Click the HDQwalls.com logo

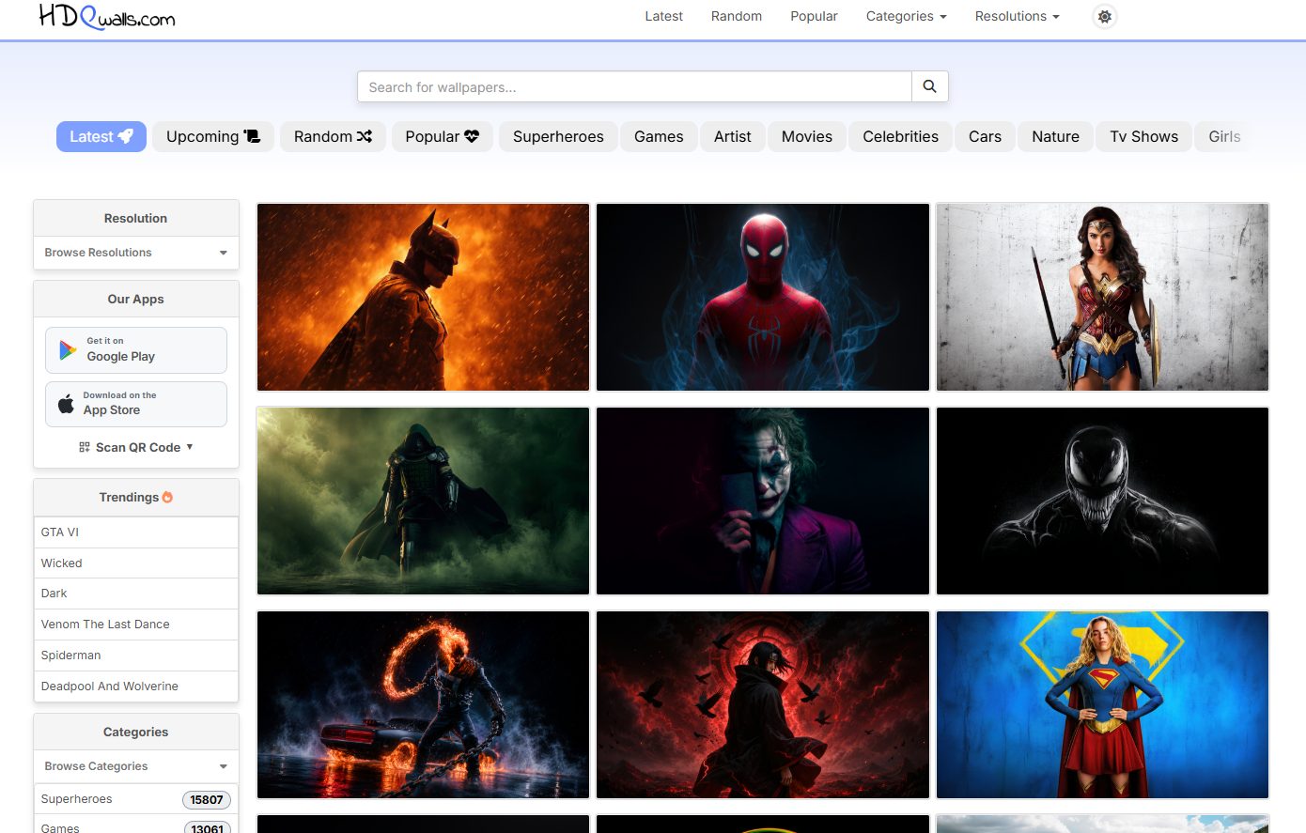coord(106,16)
